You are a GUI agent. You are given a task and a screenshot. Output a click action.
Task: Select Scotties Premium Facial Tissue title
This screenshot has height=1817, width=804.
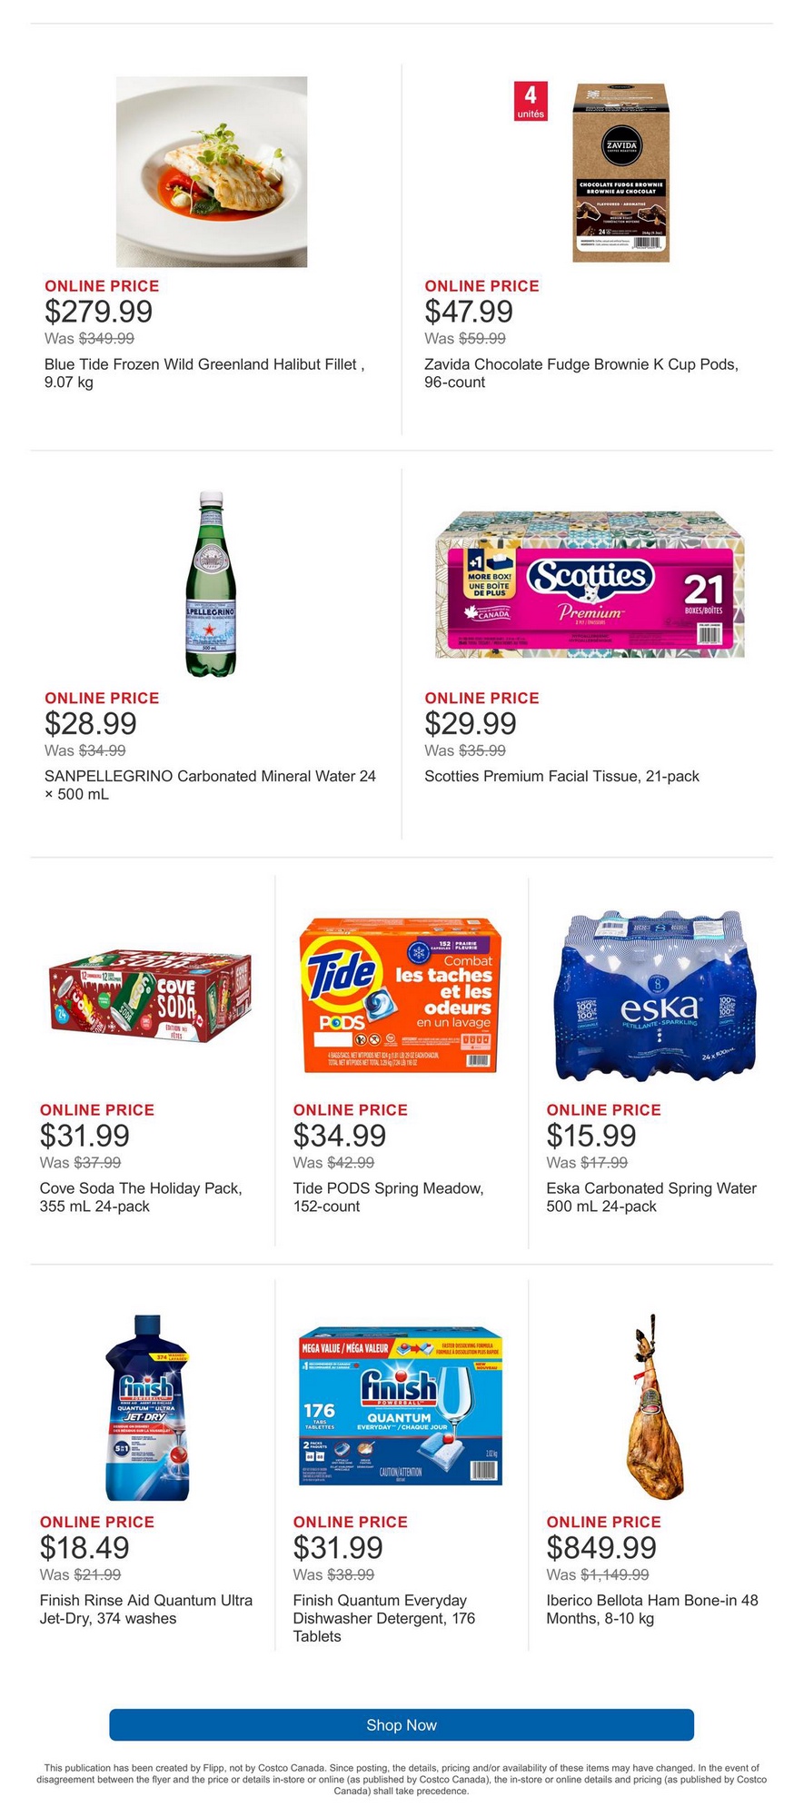point(561,776)
